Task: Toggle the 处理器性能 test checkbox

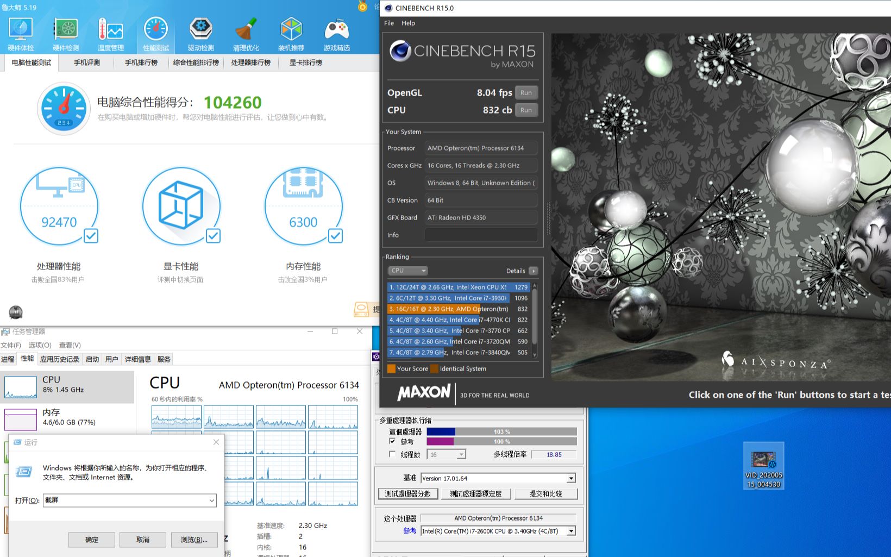Action: click(91, 236)
